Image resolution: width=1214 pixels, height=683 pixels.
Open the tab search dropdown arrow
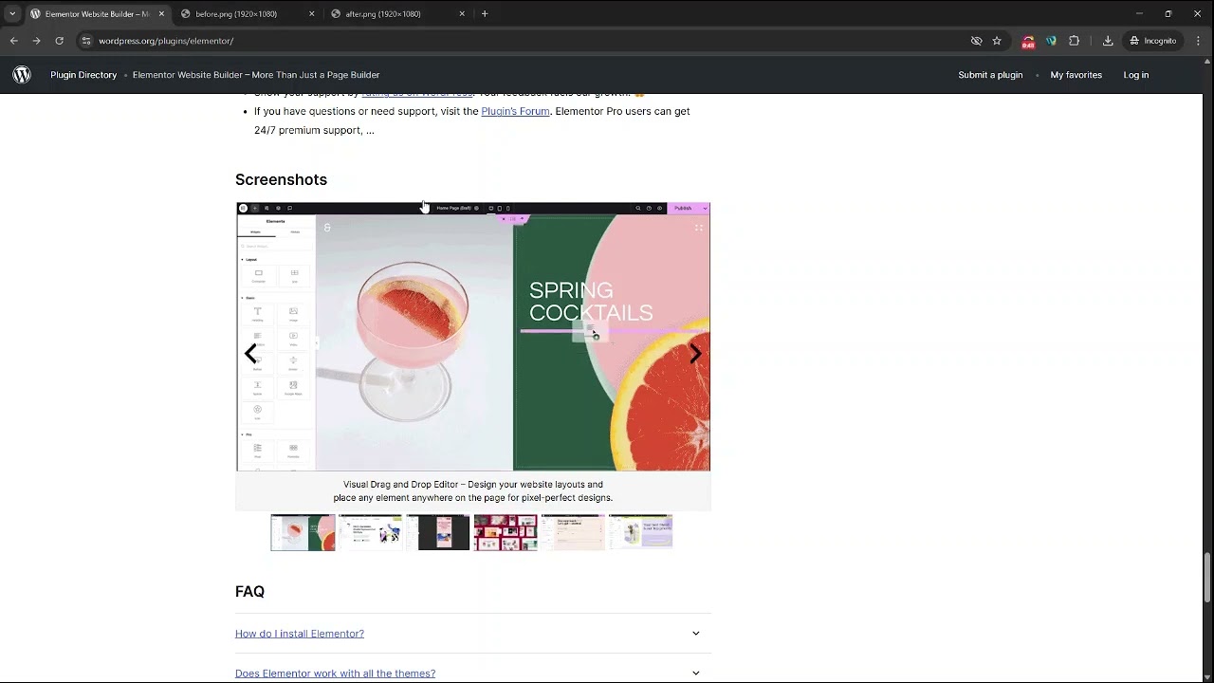pyautogui.click(x=12, y=13)
